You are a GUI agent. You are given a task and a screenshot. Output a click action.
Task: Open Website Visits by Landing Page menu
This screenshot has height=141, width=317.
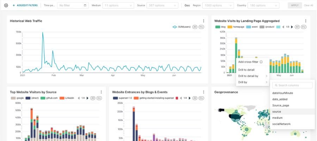pos(306,21)
